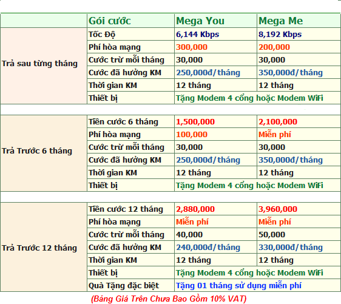Click 'Cước đã hưởng KM' in Trả sau từng tháng section
The image size is (341, 304).
(125, 73)
